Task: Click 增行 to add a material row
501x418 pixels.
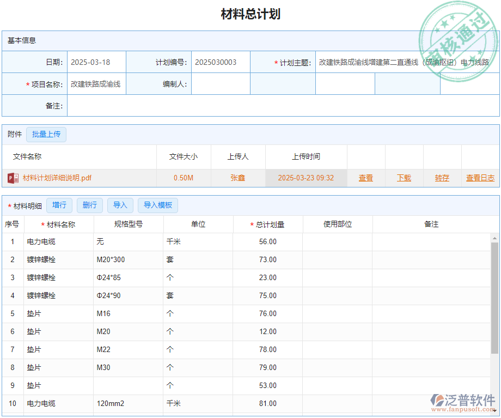Action: pyautogui.click(x=59, y=205)
